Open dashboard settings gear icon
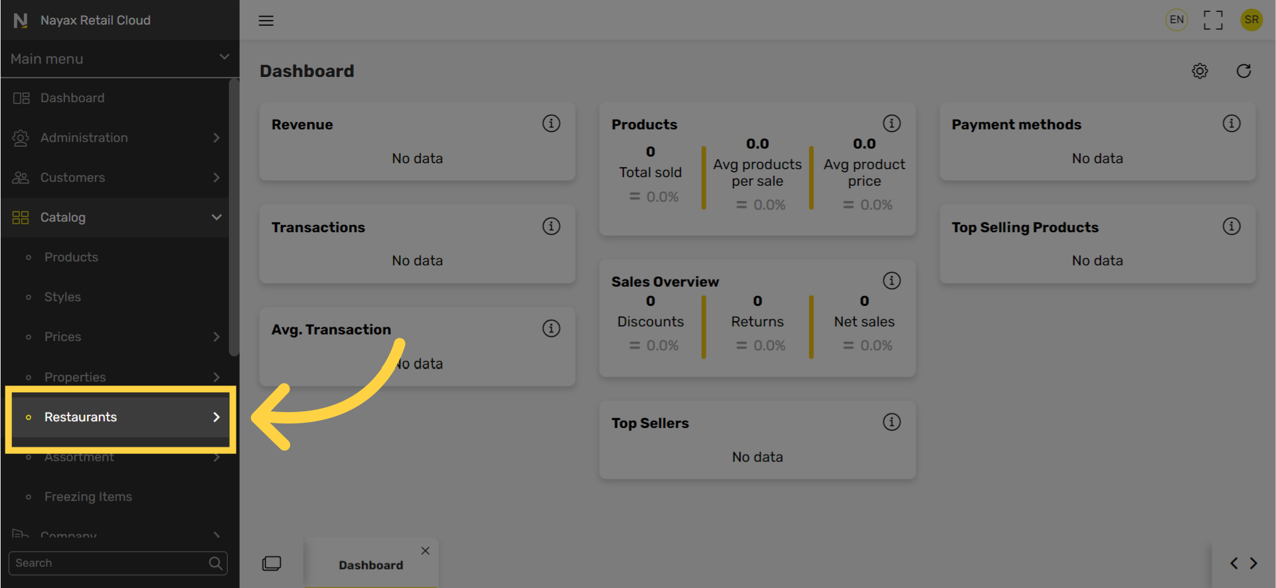 (x=1200, y=71)
